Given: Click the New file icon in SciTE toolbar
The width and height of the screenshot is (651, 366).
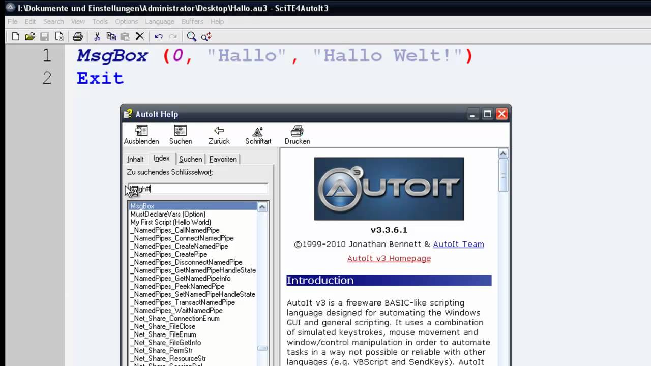Looking at the screenshot, I should 16,36.
